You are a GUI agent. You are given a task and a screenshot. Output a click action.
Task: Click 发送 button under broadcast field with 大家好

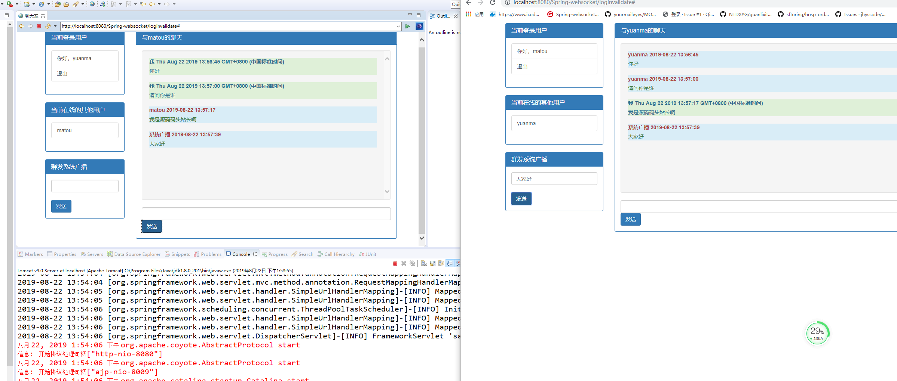pos(521,199)
